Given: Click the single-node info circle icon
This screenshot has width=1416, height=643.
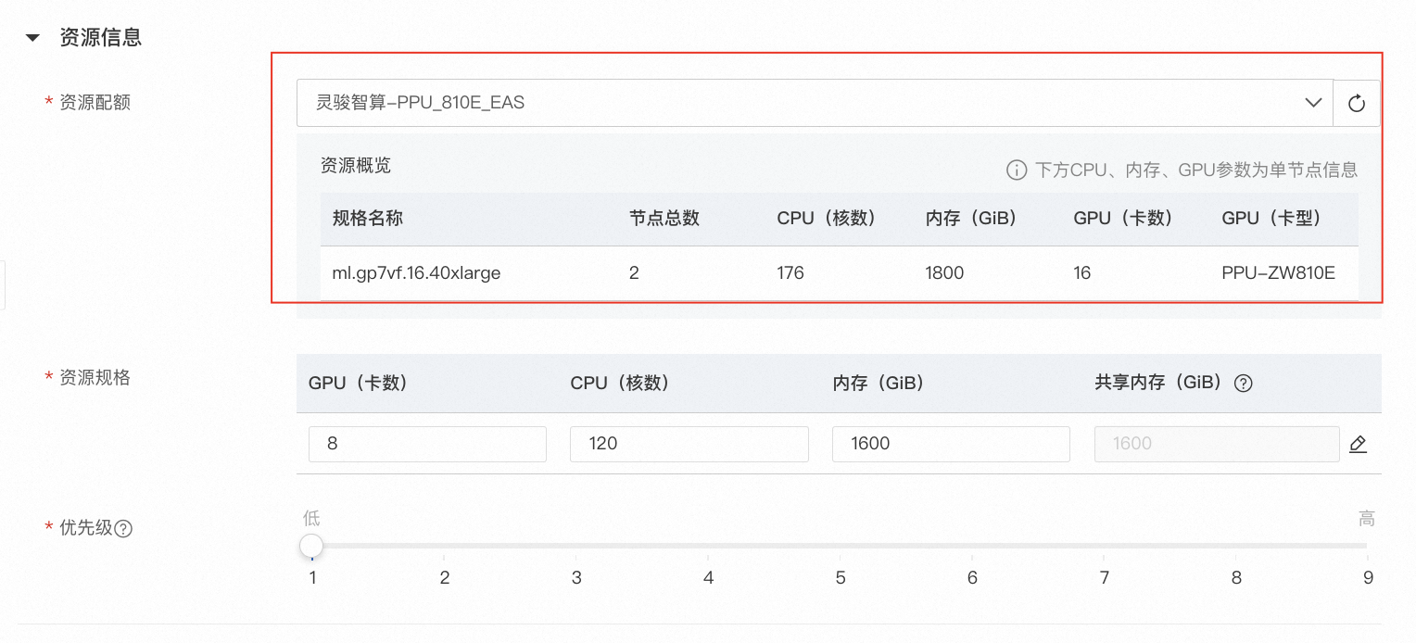Looking at the screenshot, I should click(x=1017, y=170).
